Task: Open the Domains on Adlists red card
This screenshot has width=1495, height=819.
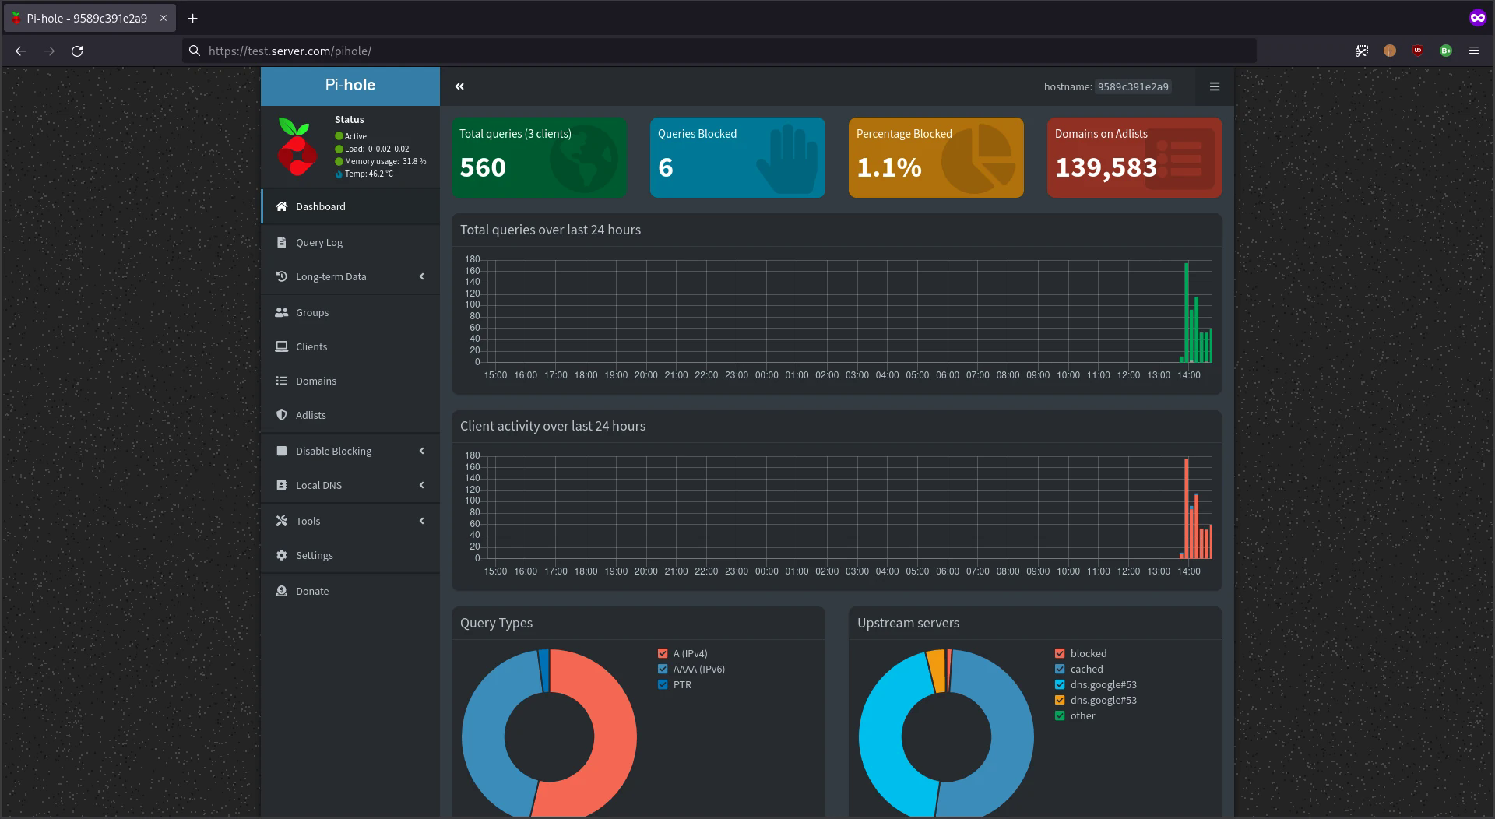Action: 1134,157
